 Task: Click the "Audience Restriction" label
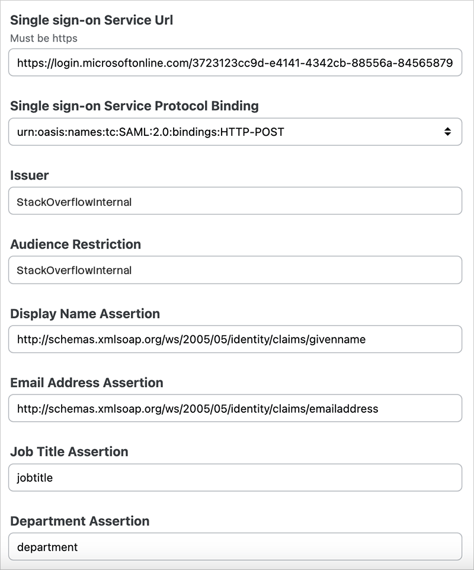click(75, 244)
